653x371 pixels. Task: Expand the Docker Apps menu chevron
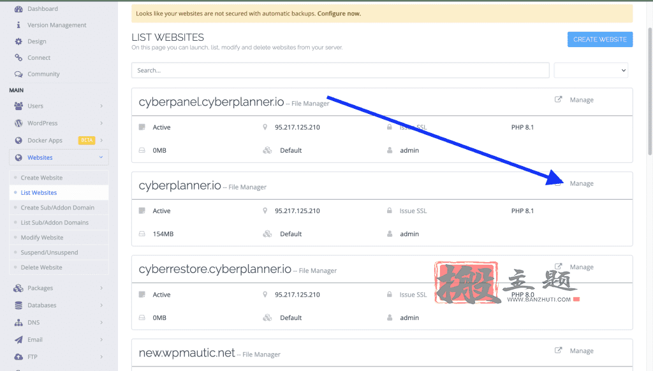point(101,141)
